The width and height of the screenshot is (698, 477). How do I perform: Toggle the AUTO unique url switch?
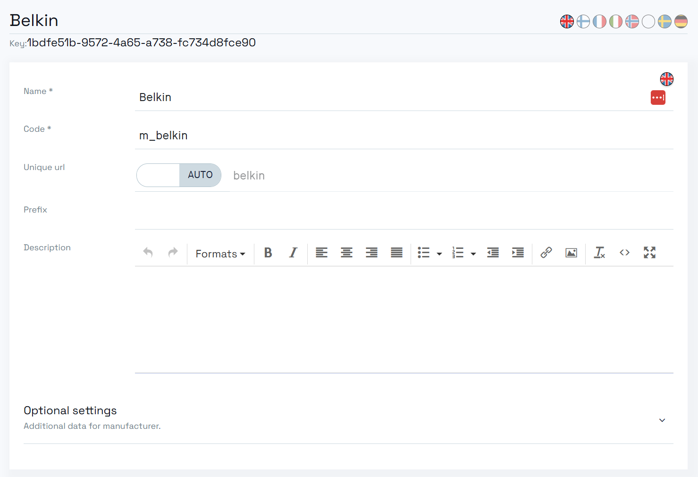click(179, 175)
